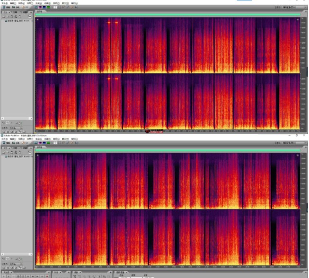Open CD view in the top window toolbar

tap(25, 8)
